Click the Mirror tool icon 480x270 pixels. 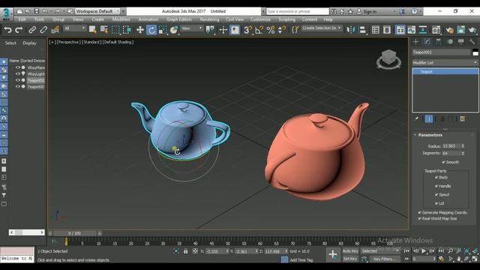point(351,30)
